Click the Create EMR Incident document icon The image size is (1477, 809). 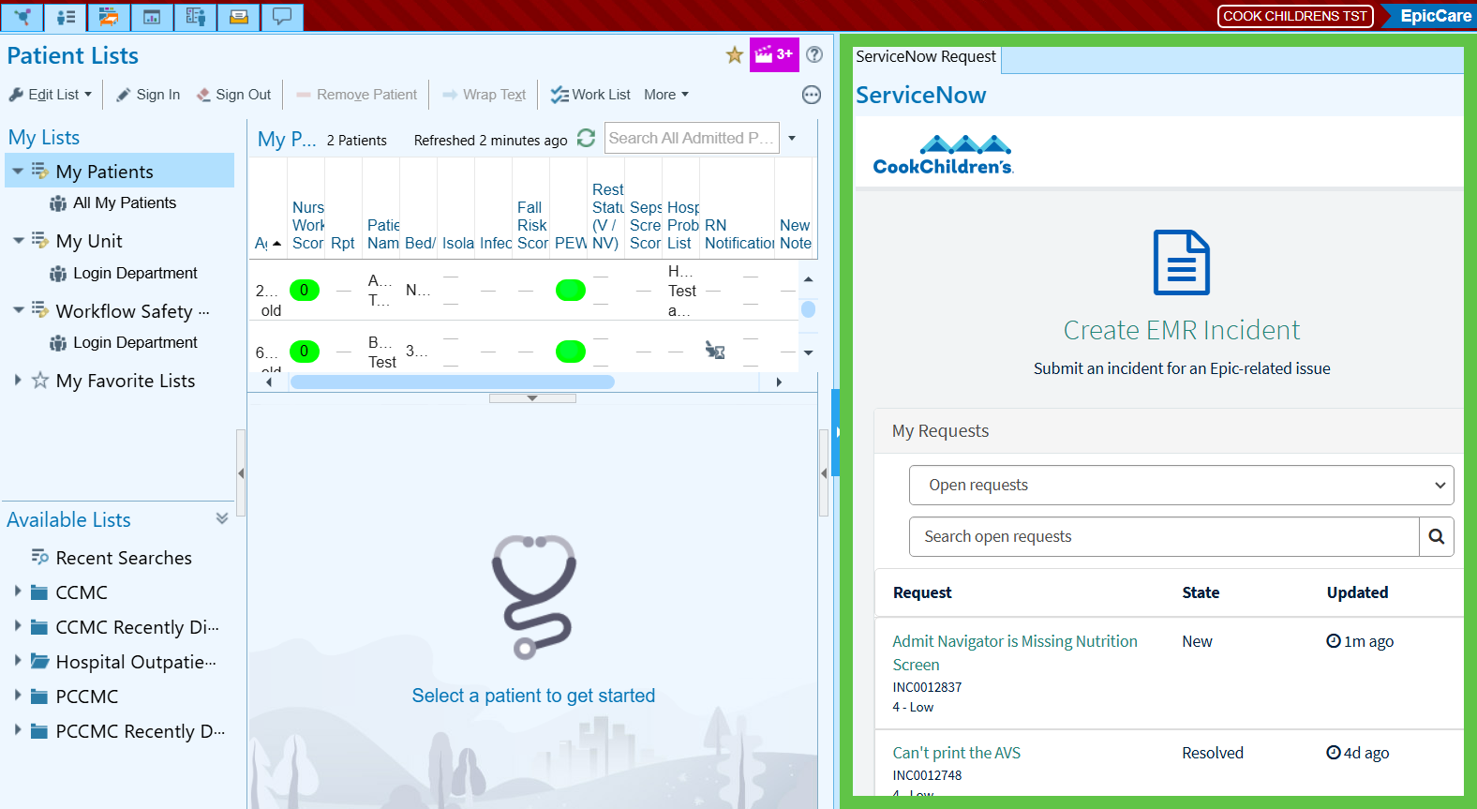pyautogui.click(x=1182, y=262)
